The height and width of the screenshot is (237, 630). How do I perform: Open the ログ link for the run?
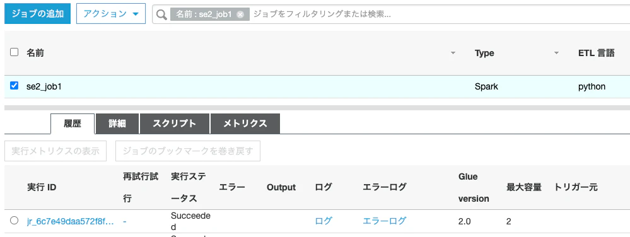[x=324, y=221]
